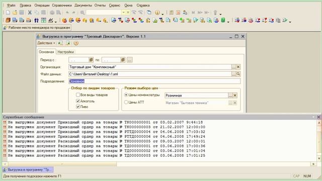Clear the Организация field with its X

238,67
